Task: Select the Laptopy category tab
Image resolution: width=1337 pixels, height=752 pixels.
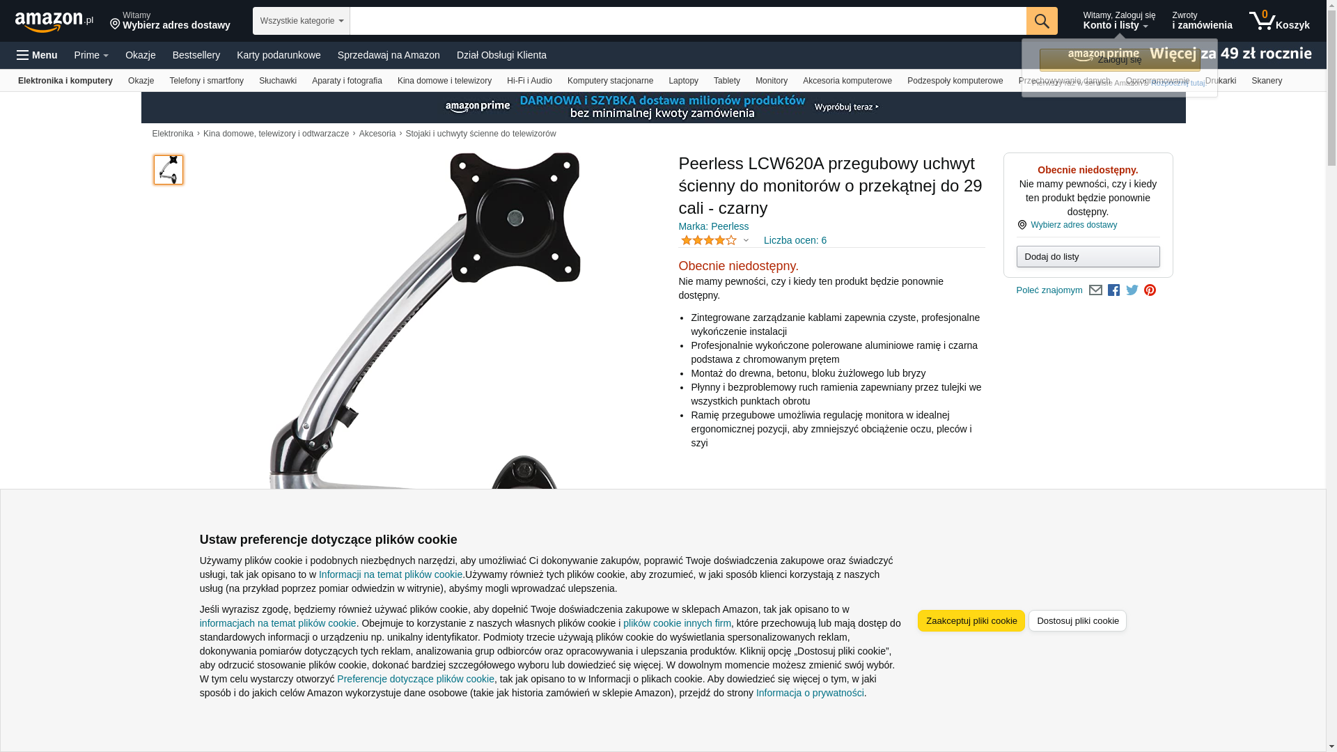Action: 683,81
